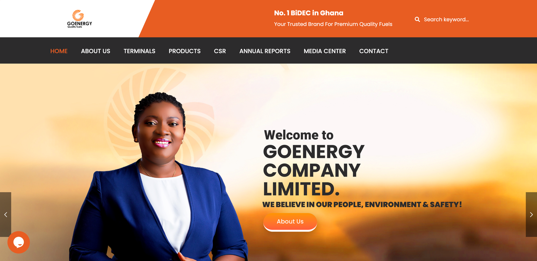This screenshot has height=261, width=537.
Task: Select TERMINALS in navigation bar
Action: (139, 51)
